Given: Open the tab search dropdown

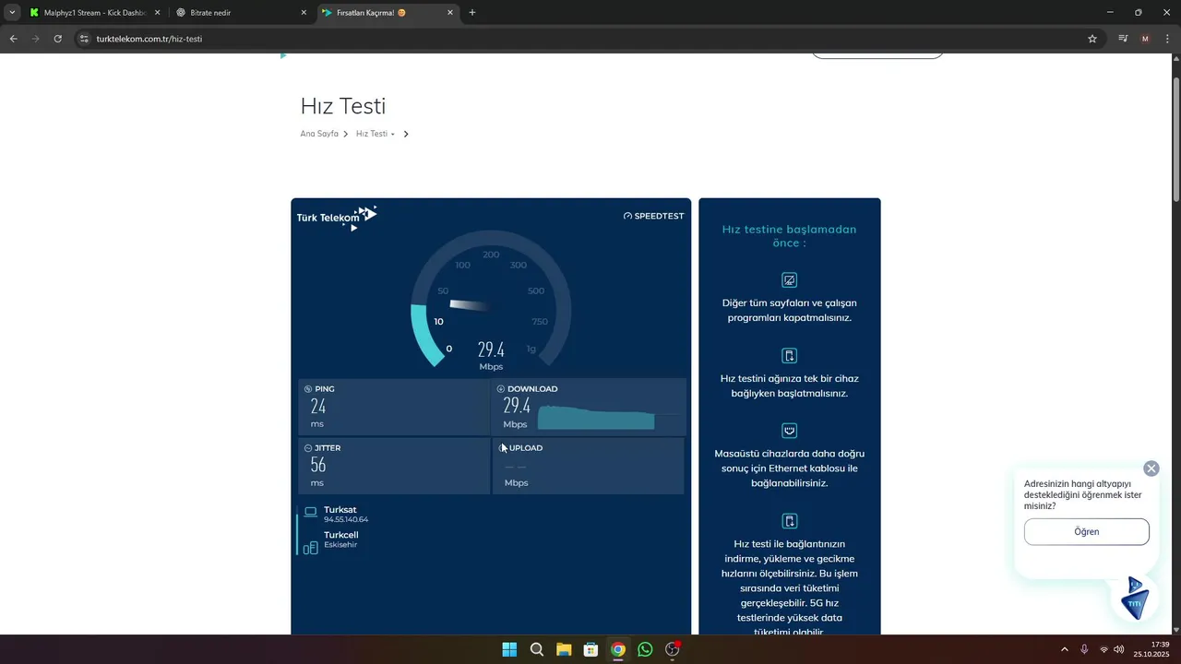Looking at the screenshot, I should 12,13.
